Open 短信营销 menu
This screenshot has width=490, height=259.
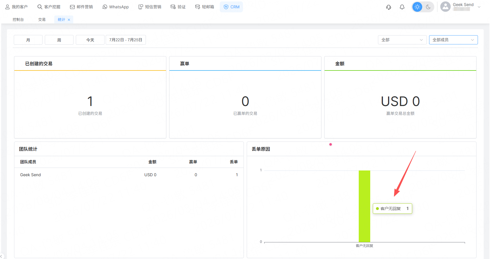tap(150, 7)
